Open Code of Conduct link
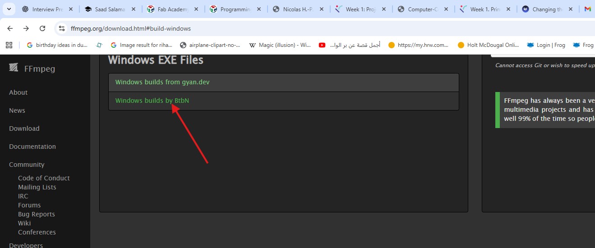 44,178
